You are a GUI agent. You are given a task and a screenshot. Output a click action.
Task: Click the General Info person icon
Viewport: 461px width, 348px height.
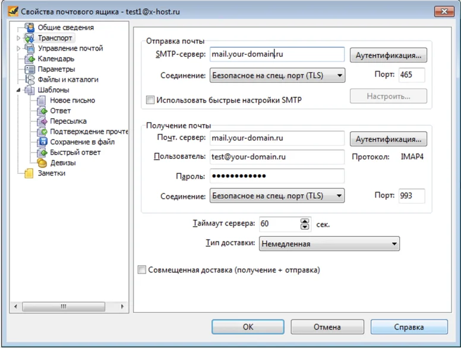(x=29, y=27)
